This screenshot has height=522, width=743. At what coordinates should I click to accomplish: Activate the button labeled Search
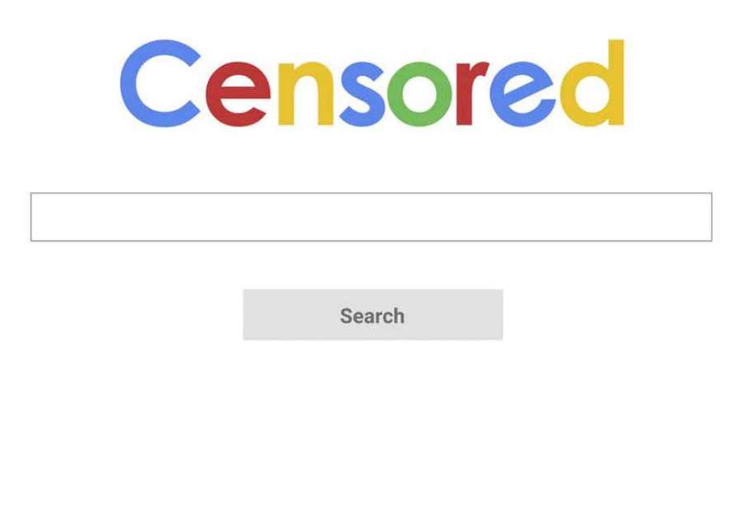[x=373, y=314]
